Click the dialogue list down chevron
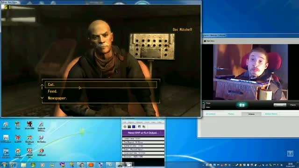The height and width of the screenshot is (168, 299). (42, 98)
